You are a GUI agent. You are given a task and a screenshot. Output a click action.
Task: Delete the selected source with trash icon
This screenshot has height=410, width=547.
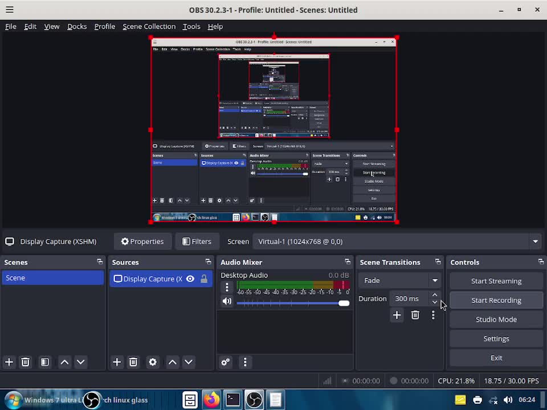click(133, 362)
